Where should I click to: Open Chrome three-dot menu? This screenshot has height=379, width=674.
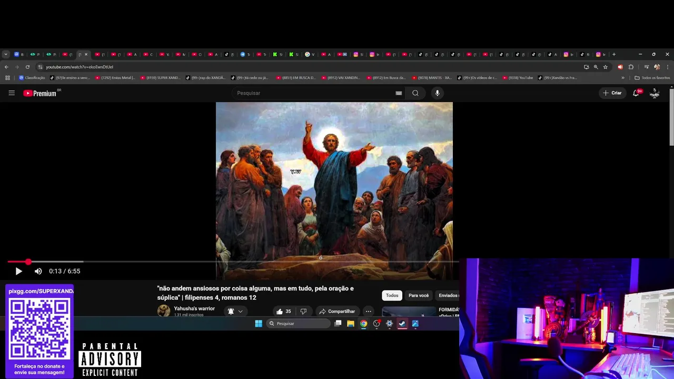(668, 67)
